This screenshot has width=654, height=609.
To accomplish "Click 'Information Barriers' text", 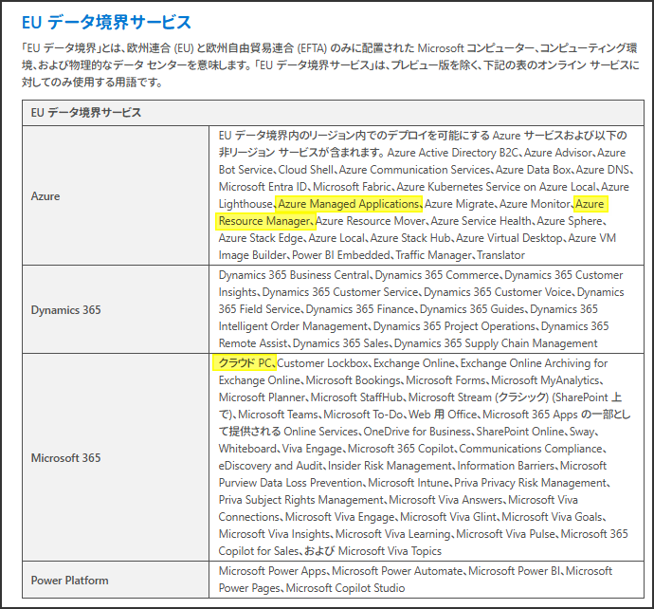I will coord(505,467).
